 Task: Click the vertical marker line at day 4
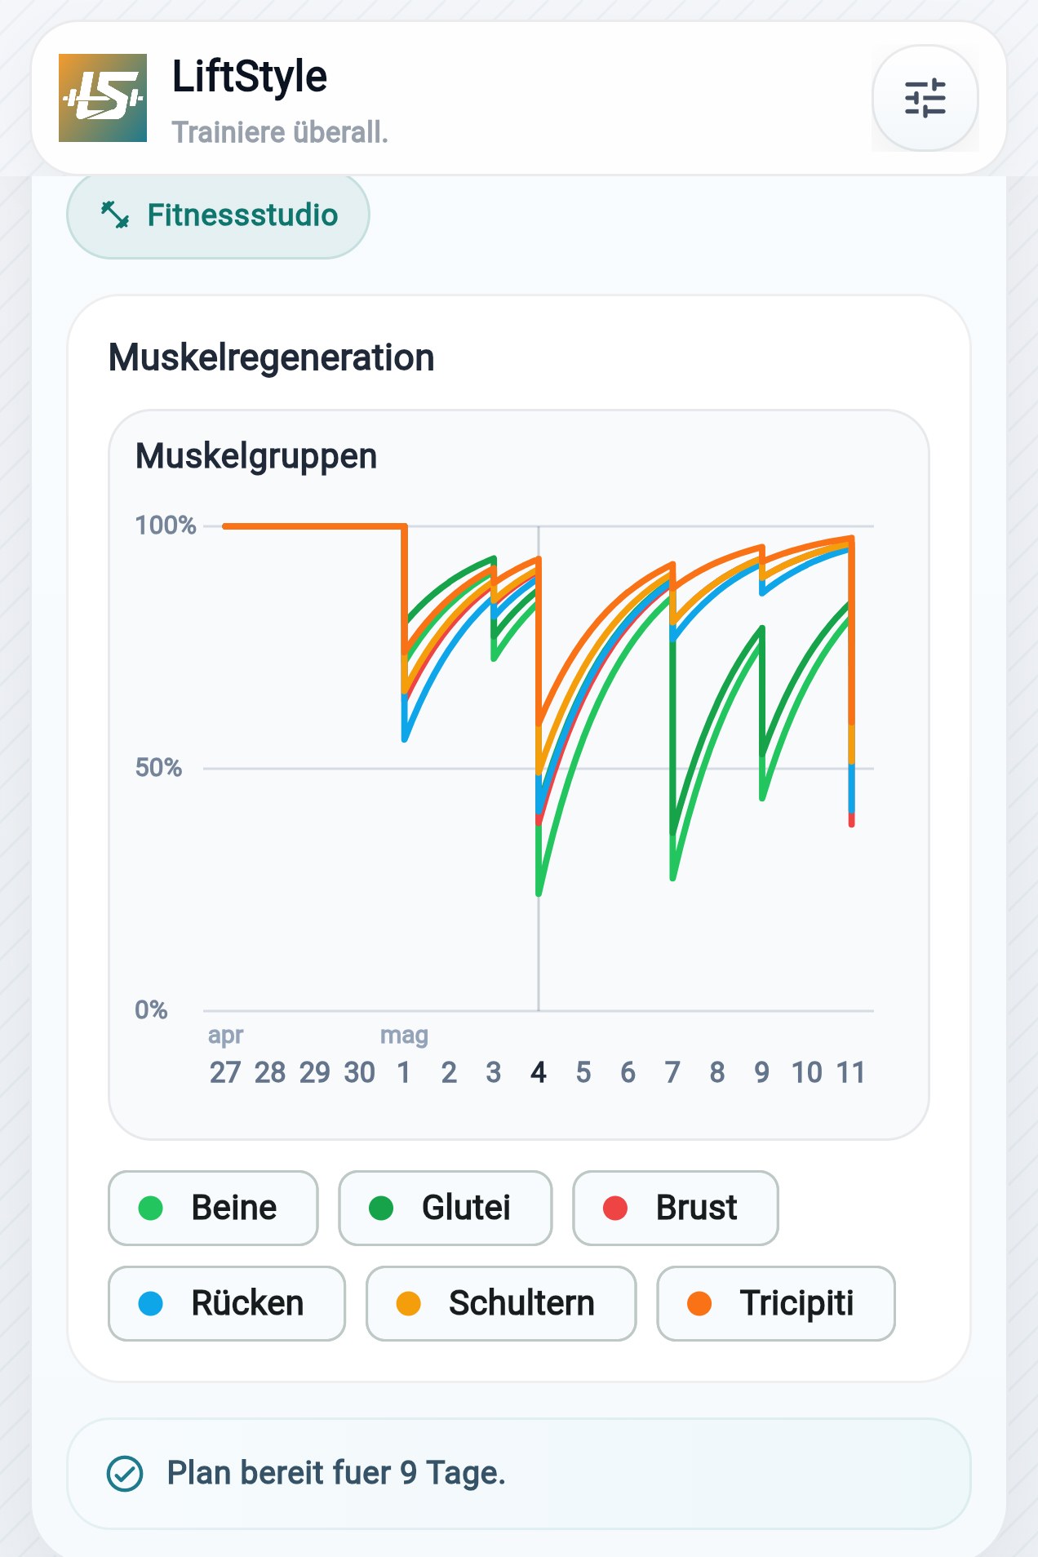point(539,767)
